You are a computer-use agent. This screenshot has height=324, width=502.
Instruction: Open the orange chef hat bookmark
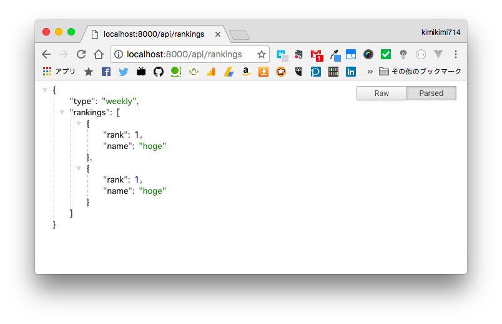(281, 72)
